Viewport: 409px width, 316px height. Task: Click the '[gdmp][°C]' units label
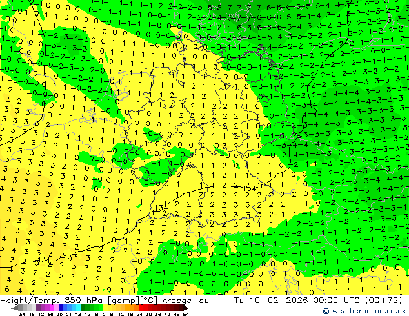[x=132, y=301]
